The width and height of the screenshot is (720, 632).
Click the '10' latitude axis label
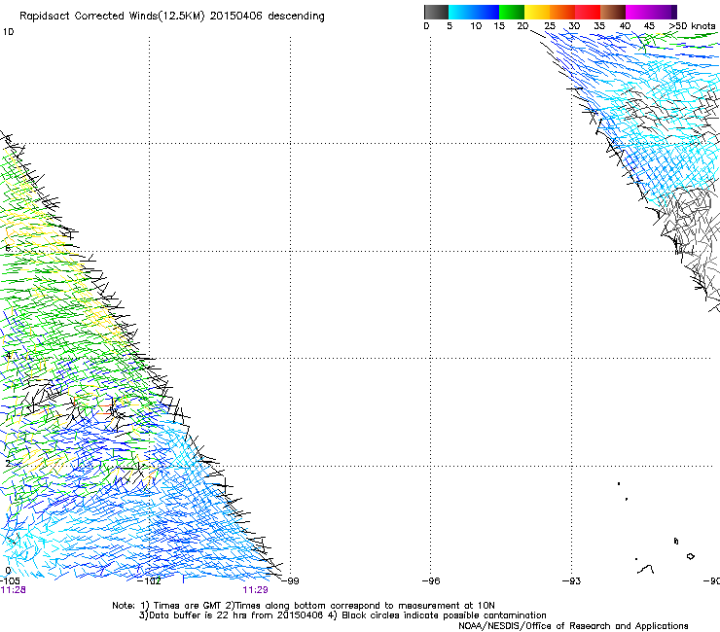click(8, 32)
